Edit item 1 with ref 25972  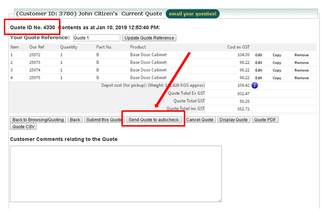259,55
